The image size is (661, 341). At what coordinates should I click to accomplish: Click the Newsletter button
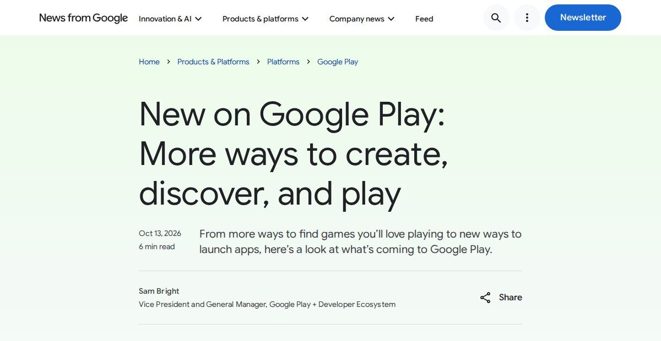click(583, 18)
